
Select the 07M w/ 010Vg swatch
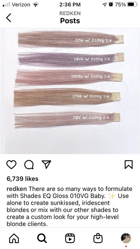(71, 39)
